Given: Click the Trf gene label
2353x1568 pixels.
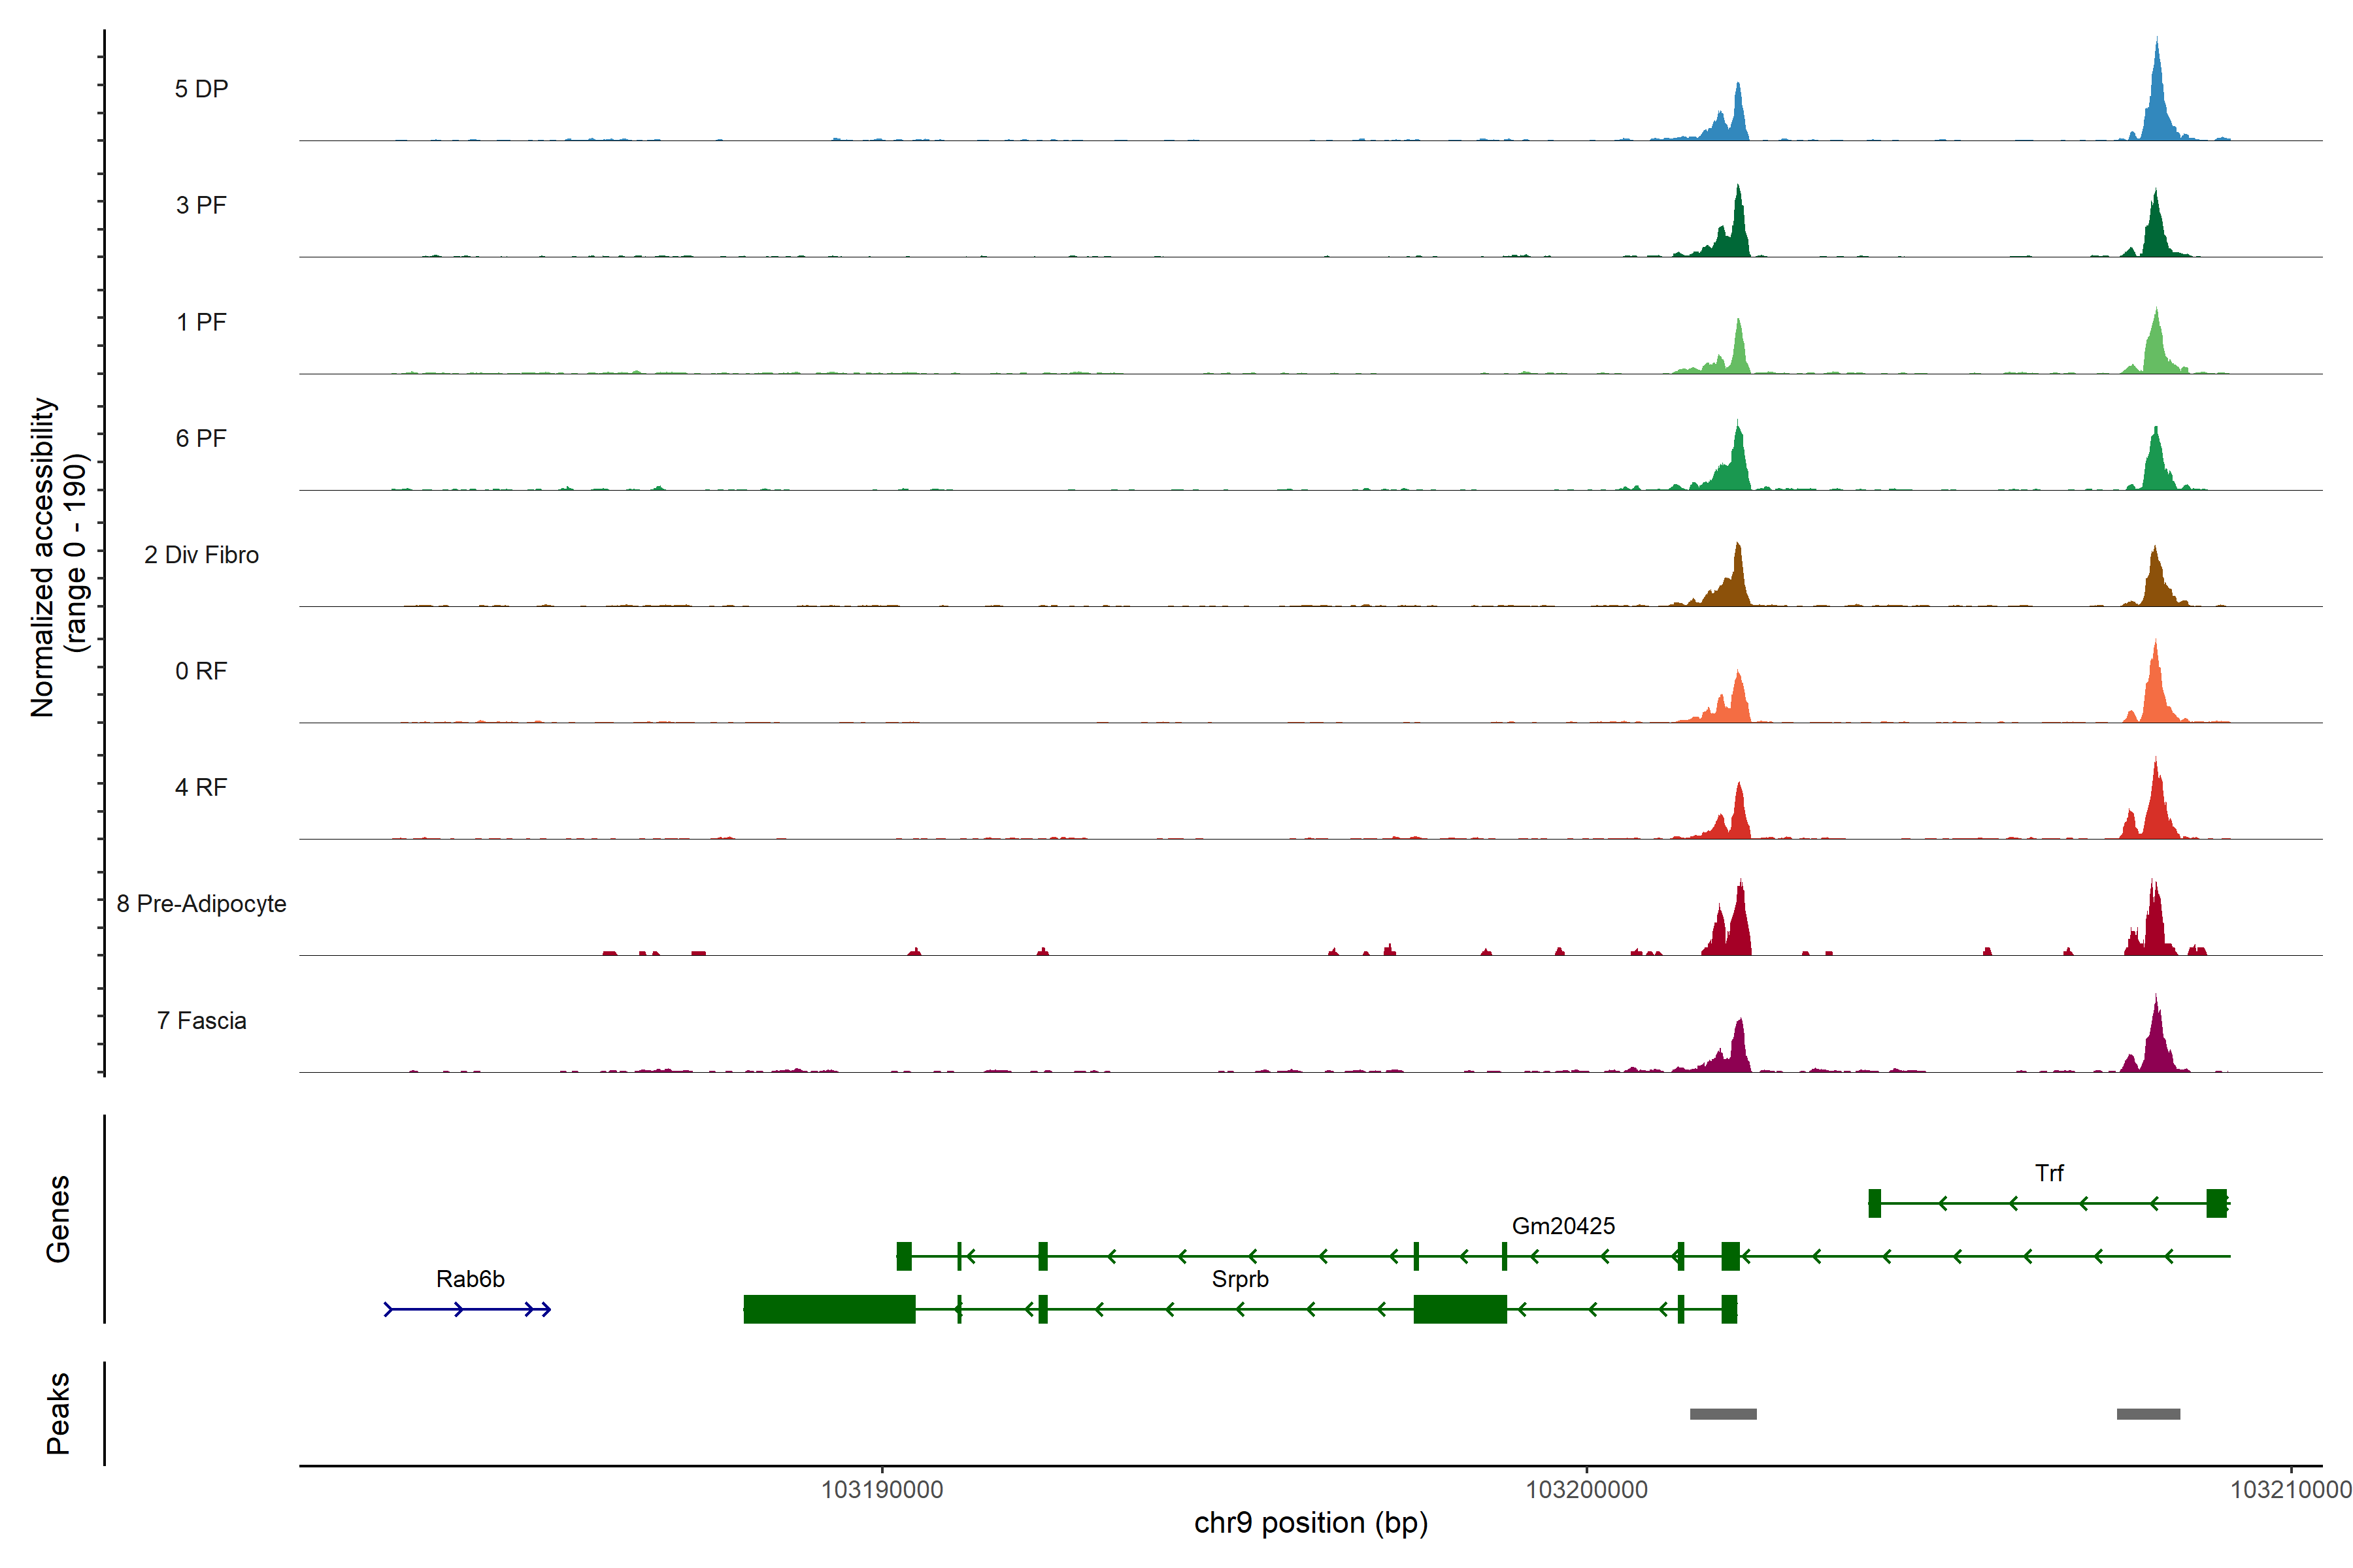Looking at the screenshot, I should (x=2049, y=1173).
